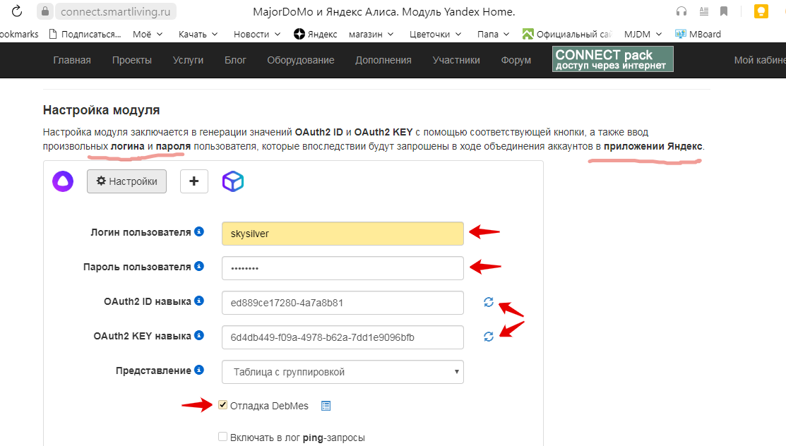This screenshot has height=446, width=786.
Task: Go to Форум in the navigation bar
Action: click(x=516, y=60)
